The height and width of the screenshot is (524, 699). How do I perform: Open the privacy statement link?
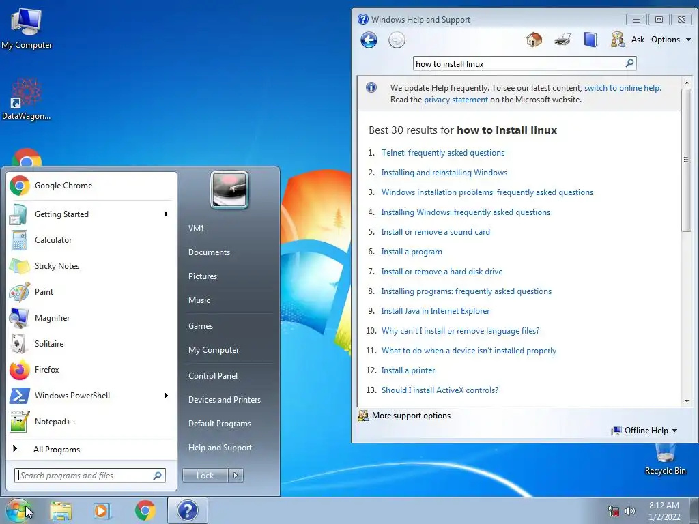click(x=455, y=100)
